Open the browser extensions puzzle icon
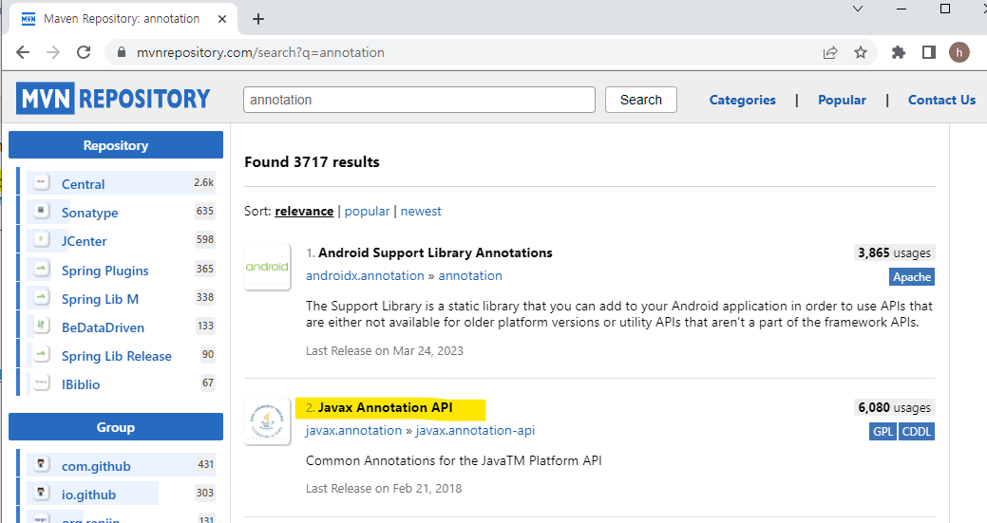Image resolution: width=987 pixels, height=523 pixels. pyautogui.click(x=899, y=52)
